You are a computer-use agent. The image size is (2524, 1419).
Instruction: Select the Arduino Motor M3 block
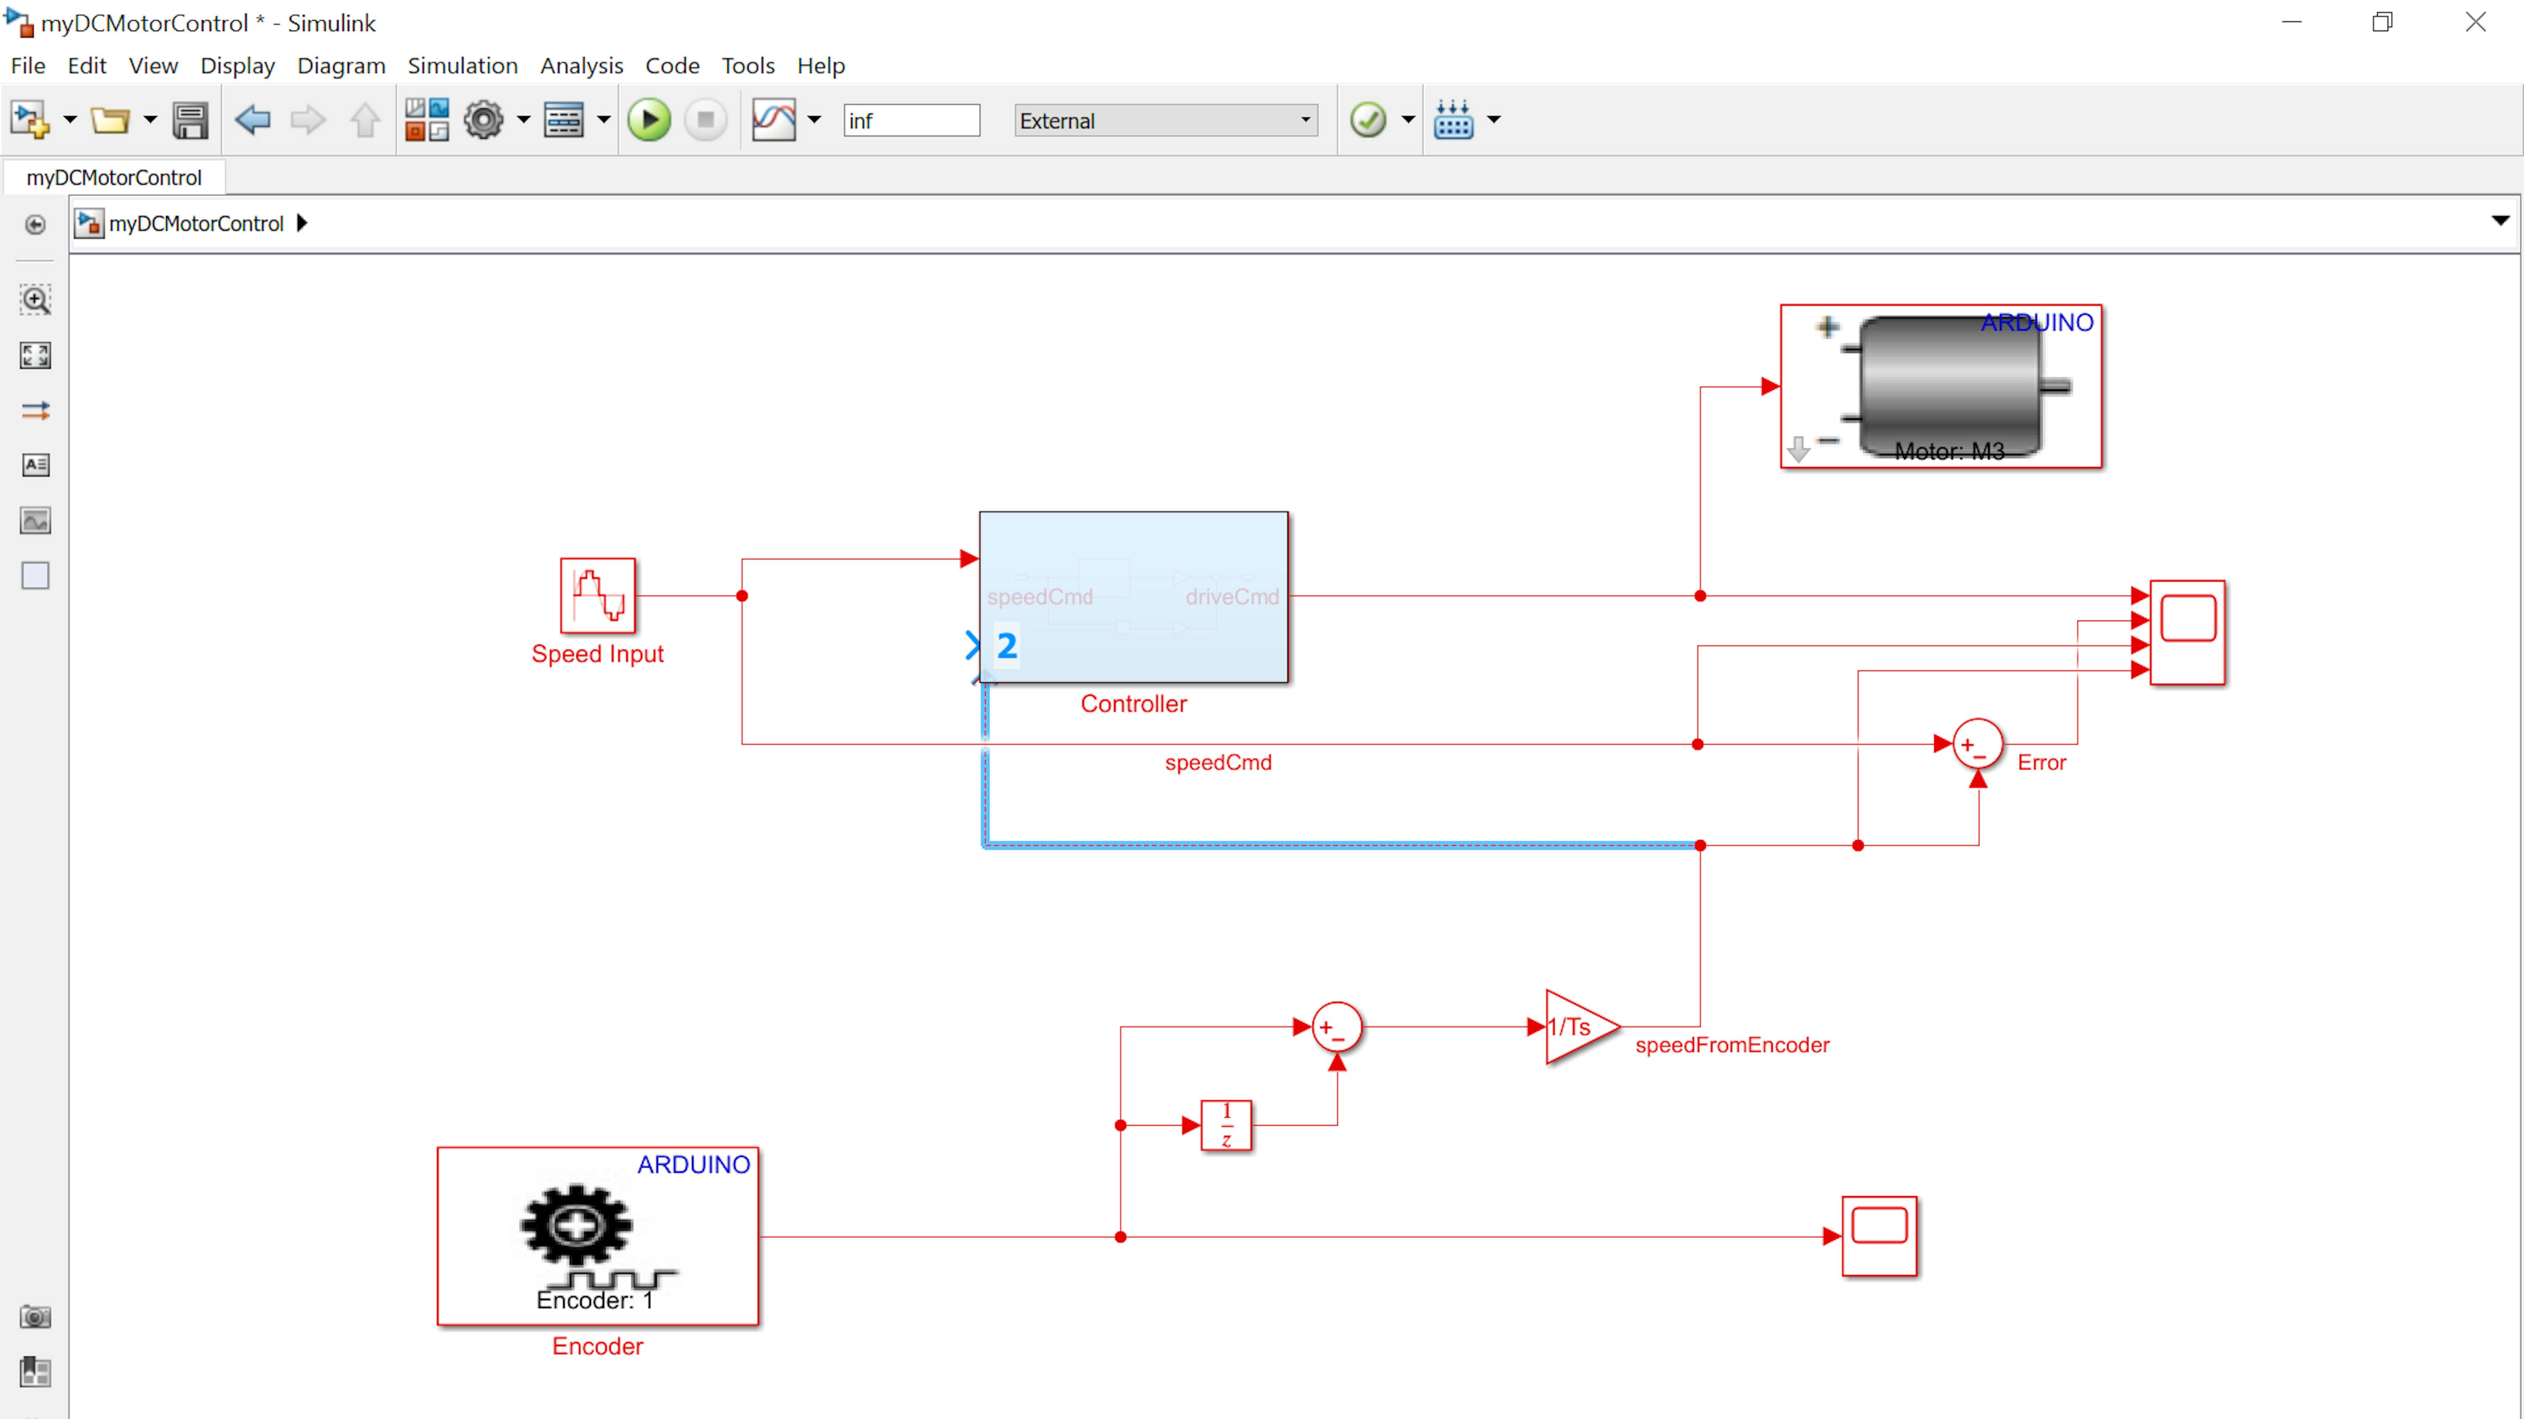click(1941, 386)
